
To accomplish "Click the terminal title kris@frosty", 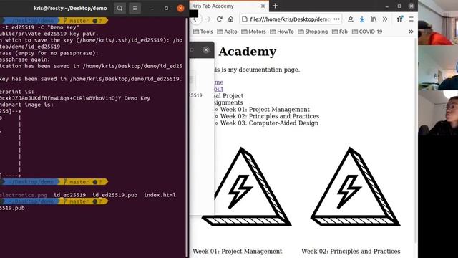I will [70, 8].
